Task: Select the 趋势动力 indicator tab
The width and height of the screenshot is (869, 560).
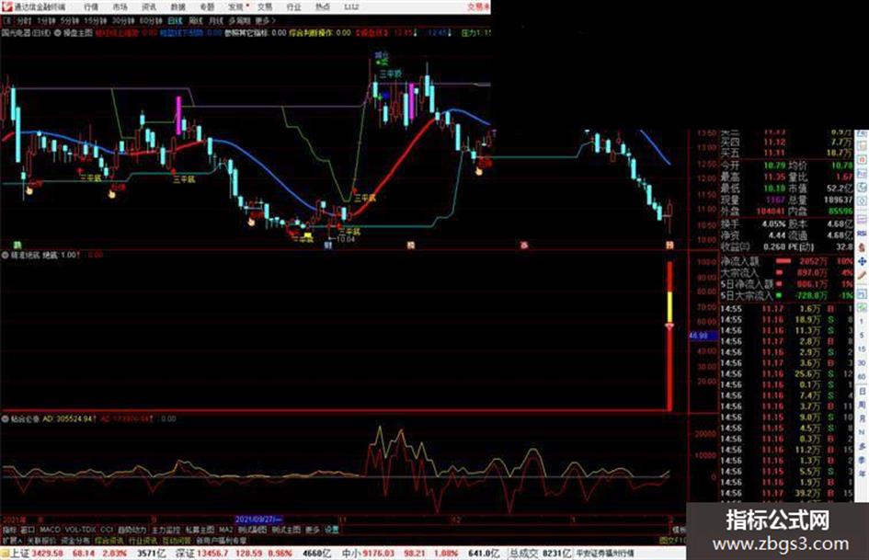Action: (x=131, y=530)
